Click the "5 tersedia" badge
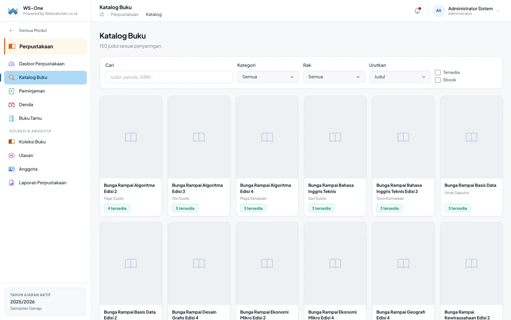Screen dimensions: 511x320 [185, 208]
